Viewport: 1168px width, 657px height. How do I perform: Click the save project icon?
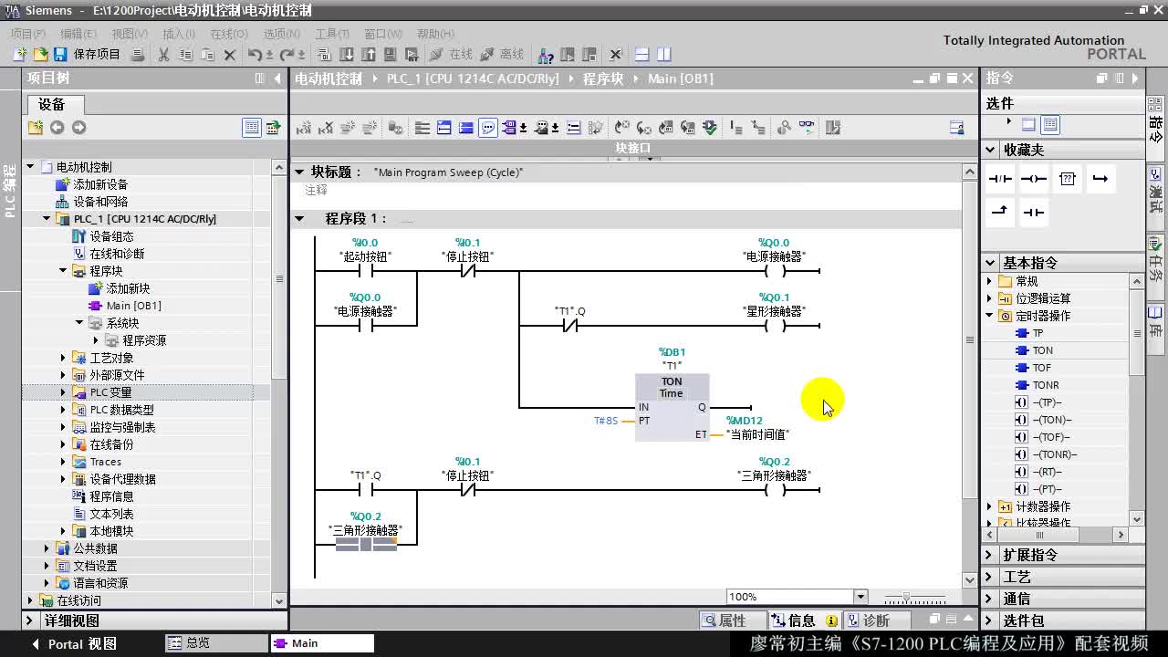[60, 55]
